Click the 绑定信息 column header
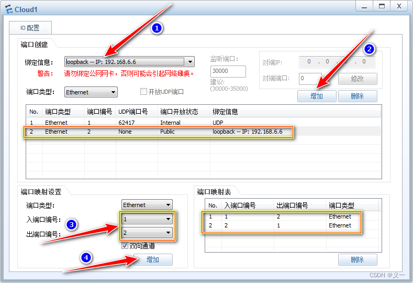 pos(295,112)
